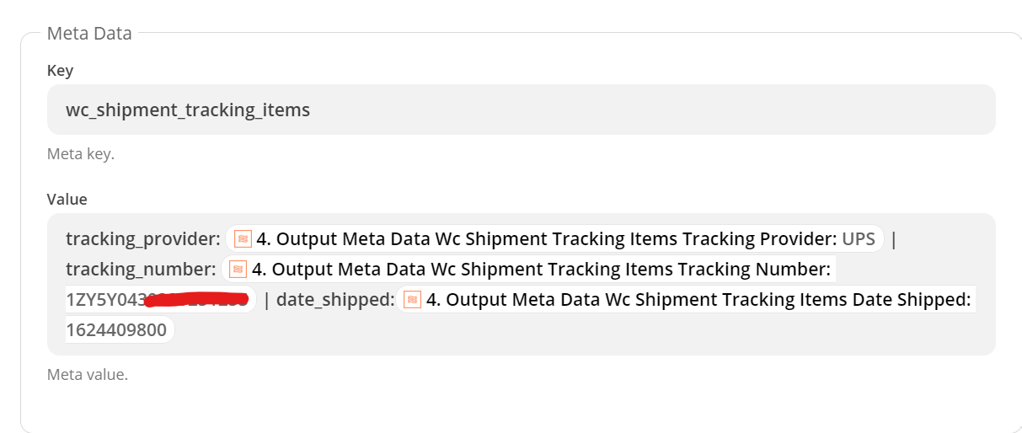Select the Date Shipped mapped field pill text
The image size is (1022, 433).
[x=698, y=299]
